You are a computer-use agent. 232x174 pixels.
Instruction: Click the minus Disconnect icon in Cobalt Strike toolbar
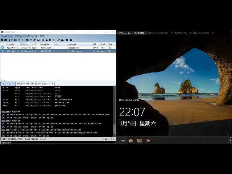pyautogui.click(x=6, y=40)
